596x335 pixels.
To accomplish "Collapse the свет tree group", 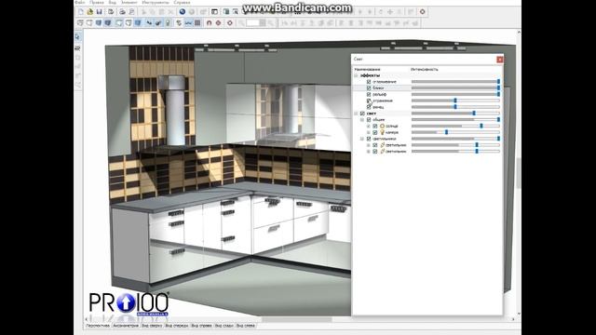I will tap(356, 114).
